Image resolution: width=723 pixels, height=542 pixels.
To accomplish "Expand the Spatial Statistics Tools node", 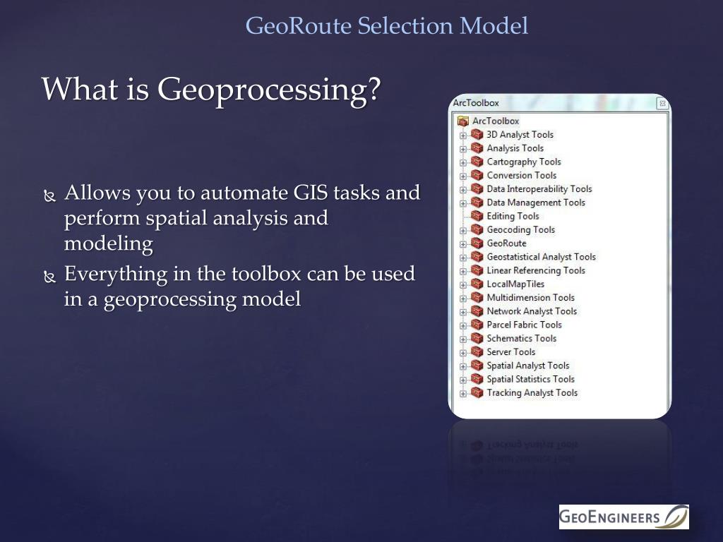I will tap(463, 380).
